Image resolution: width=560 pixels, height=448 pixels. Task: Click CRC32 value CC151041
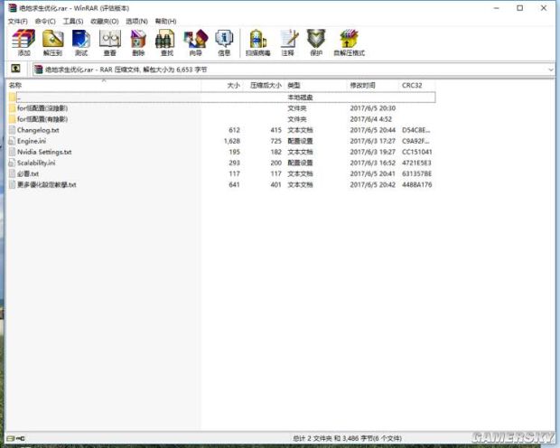point(416,152)
